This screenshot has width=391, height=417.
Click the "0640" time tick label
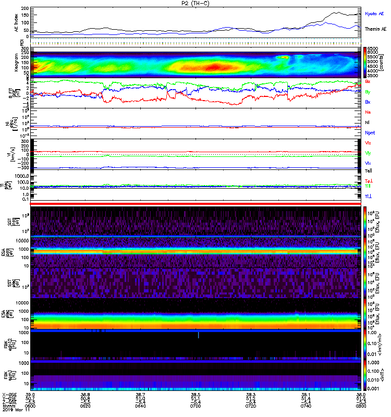(140, 406)
